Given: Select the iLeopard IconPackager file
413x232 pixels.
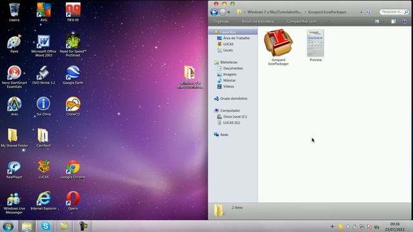Looking at the screenshot, I should (278, 47).
